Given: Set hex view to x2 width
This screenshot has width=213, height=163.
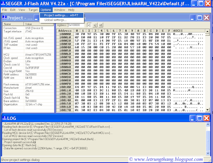Looking at the screenshot, I should tap(95, 25).
